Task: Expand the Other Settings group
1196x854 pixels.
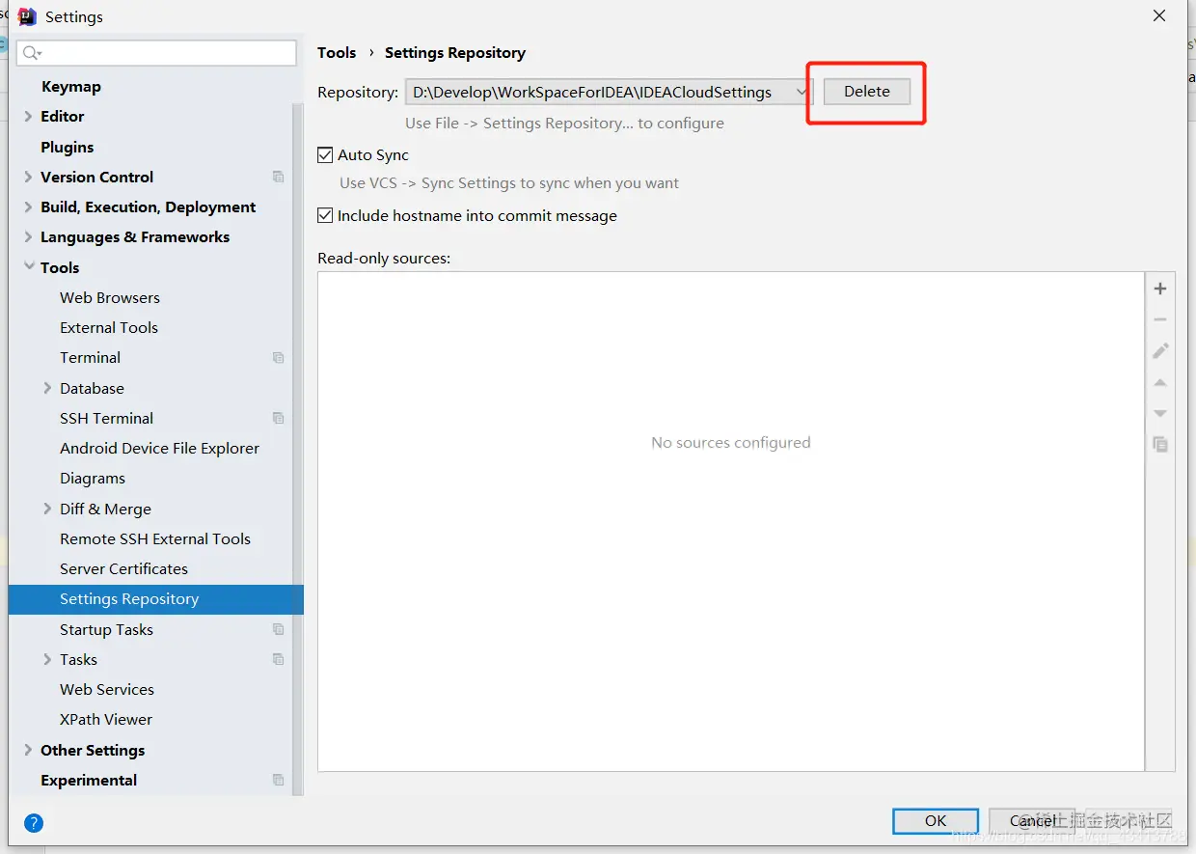Action: (x=28, y=750)
